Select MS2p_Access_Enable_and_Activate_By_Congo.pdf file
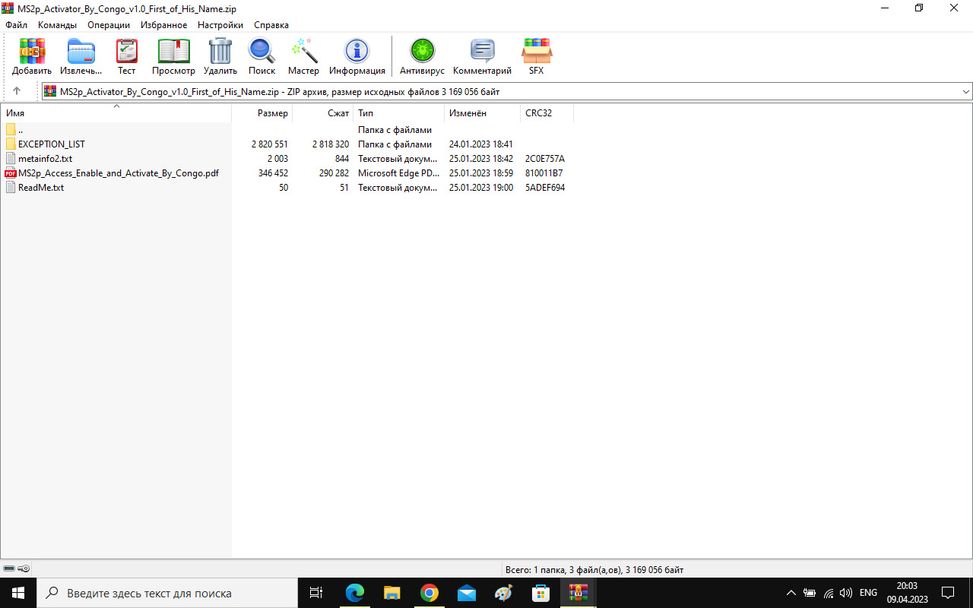 pos(118,173)
